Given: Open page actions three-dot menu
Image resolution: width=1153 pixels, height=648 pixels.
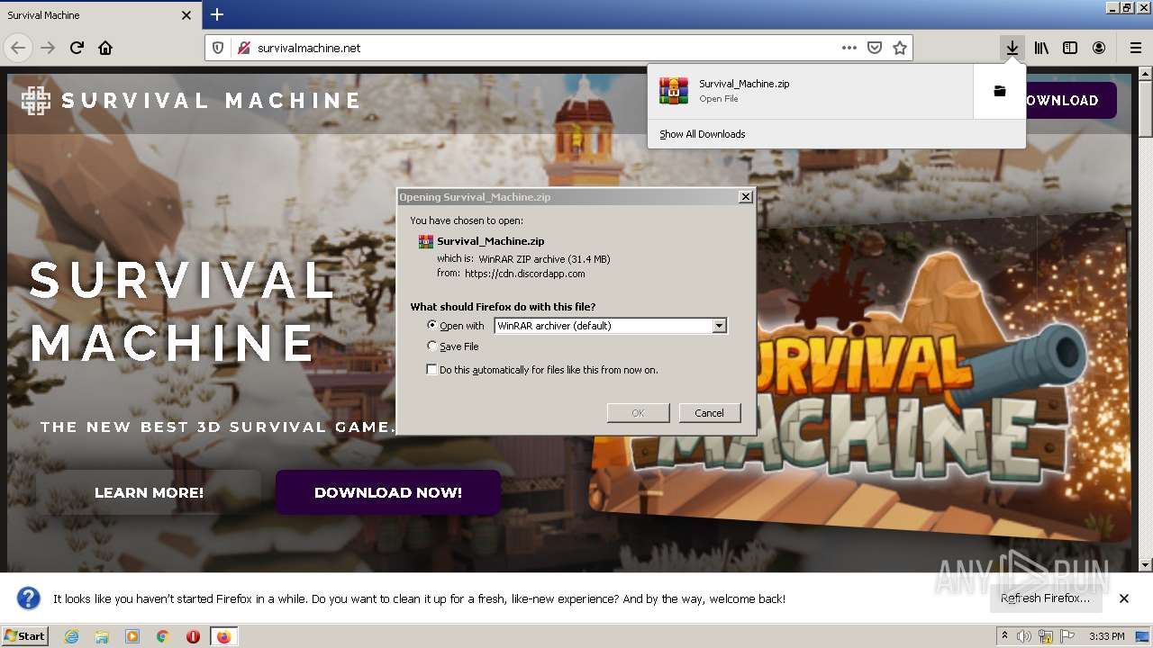Looking at the screenshot, I should coord(849,48).
